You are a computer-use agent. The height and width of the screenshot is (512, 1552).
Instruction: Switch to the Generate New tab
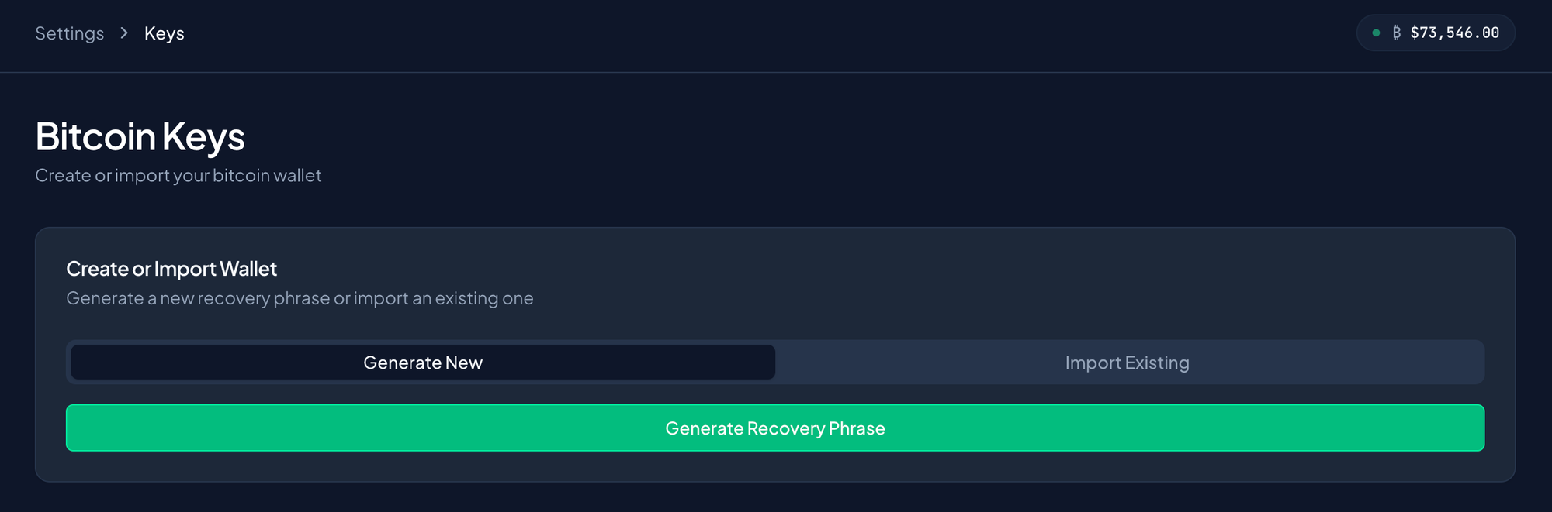(x=423, y=363)
